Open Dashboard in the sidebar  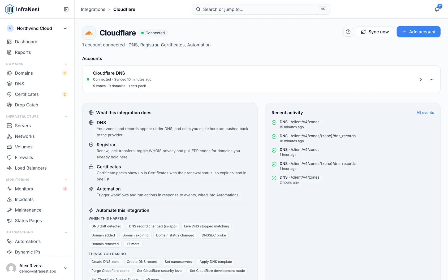pos(37,42)
